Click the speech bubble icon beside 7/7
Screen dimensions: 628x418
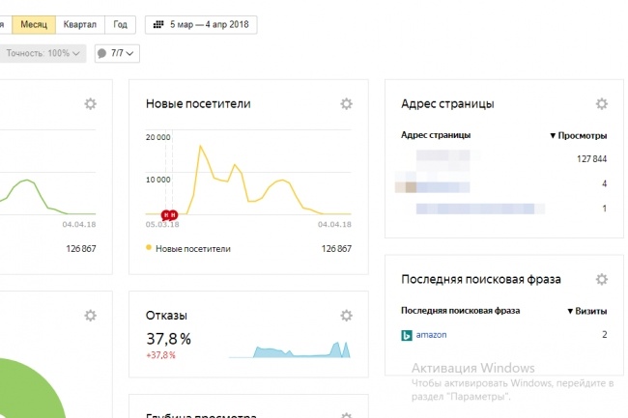(102, 53)
